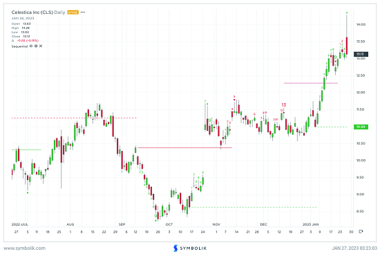Screen dimensions: 380x254
Task: Click the current price tag 13.13
Action: pos(361,54)
